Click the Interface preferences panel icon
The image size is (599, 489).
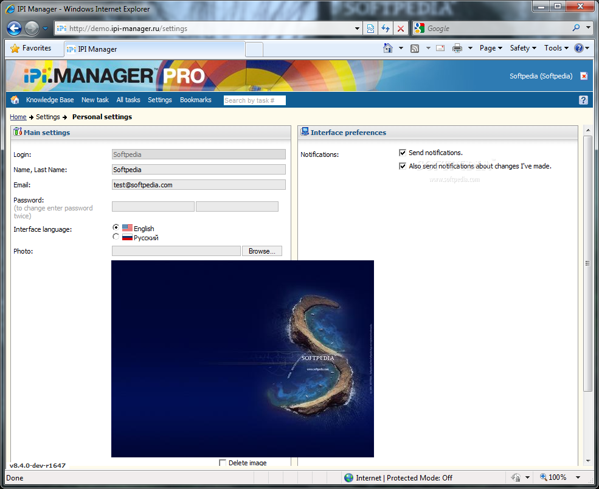[x=305, y=132]
